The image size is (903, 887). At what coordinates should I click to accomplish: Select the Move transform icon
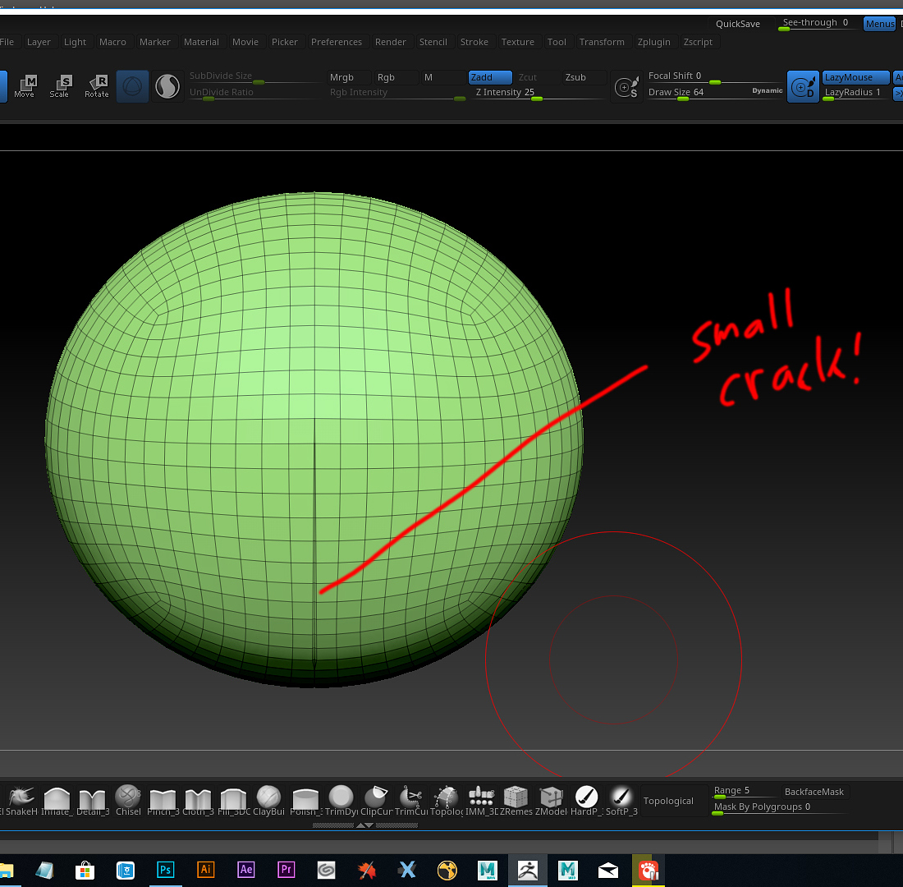(24, 86)
